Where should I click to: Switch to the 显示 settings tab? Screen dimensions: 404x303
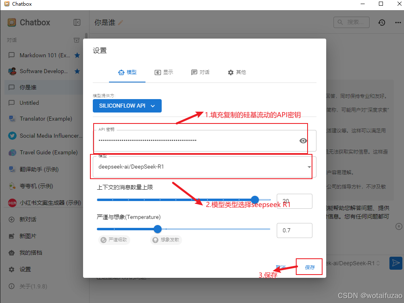tap(164, 72)
